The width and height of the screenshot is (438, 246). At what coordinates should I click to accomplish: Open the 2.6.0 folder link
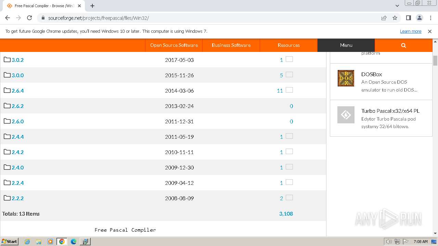(18, 121)
